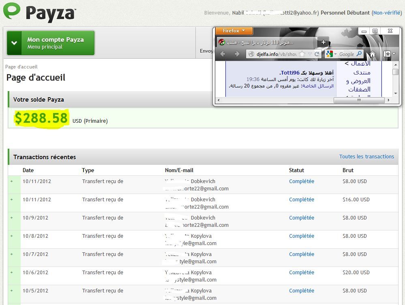Click the Type column header
This screenshot has width=405, height=305.
coord(88,170)
